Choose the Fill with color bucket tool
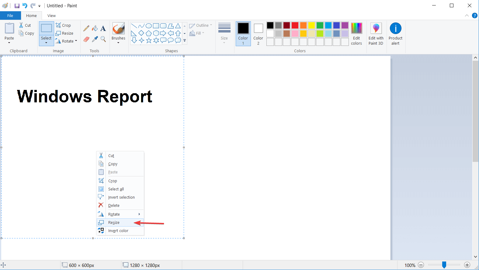479x270 pixels. [95, 28]
